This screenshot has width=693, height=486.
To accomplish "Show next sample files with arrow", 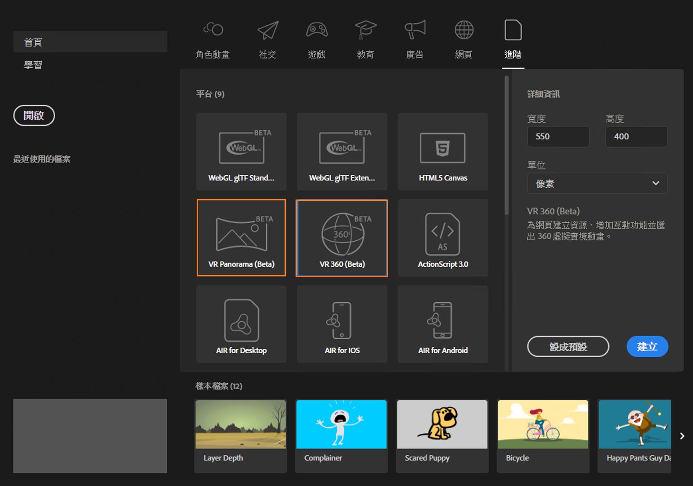I will coord(682,436).
